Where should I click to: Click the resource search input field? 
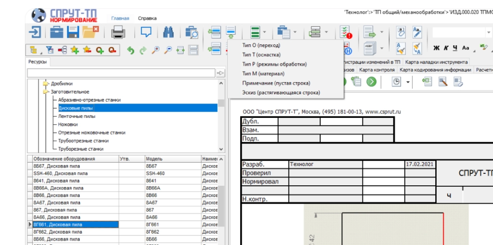point(120,73)
